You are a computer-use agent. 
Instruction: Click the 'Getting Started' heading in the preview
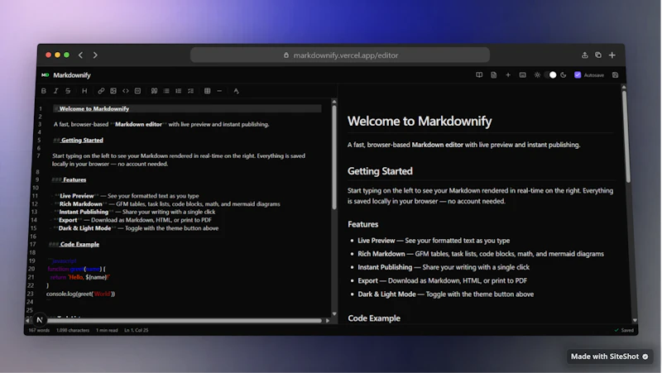click(x=380, y=171)
